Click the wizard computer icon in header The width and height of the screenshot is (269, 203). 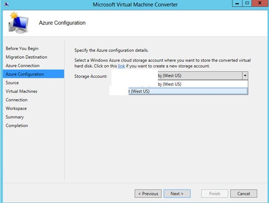18,22
